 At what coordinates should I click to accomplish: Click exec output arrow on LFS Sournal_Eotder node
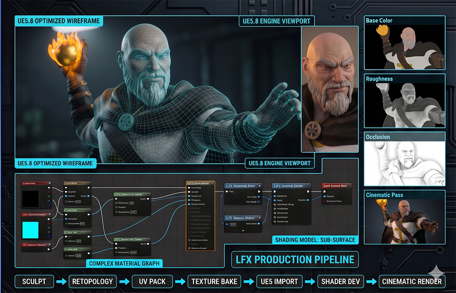pyautogui.click(x=308, y=191)
